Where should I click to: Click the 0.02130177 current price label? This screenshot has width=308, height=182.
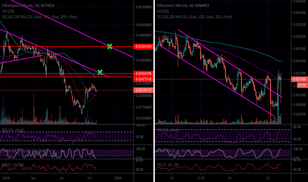click(x=143, y=90)
